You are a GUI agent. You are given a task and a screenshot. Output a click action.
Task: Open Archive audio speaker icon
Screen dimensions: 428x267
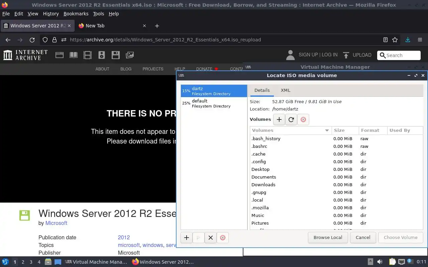point(102,55)
